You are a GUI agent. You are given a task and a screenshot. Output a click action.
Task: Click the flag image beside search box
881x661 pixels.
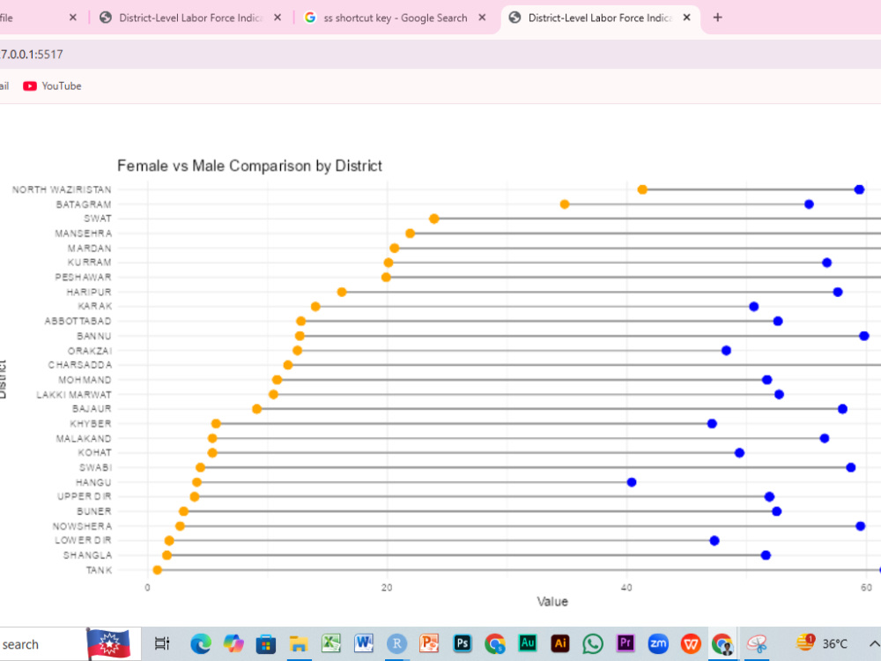coord(108,643)
